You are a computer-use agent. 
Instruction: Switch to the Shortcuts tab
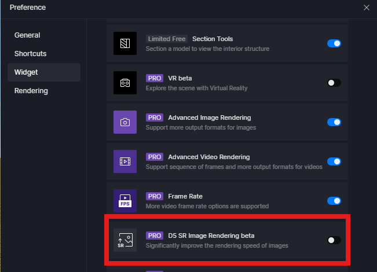tap(31, 53)
